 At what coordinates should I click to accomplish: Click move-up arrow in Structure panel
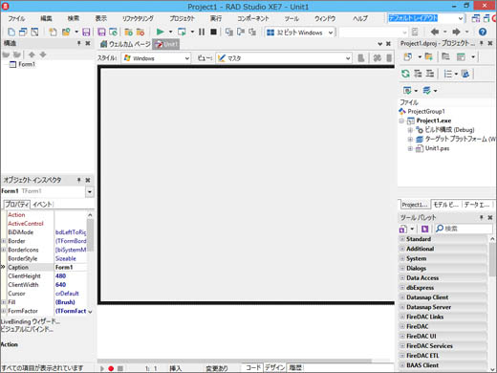click(x=32, y=55)
